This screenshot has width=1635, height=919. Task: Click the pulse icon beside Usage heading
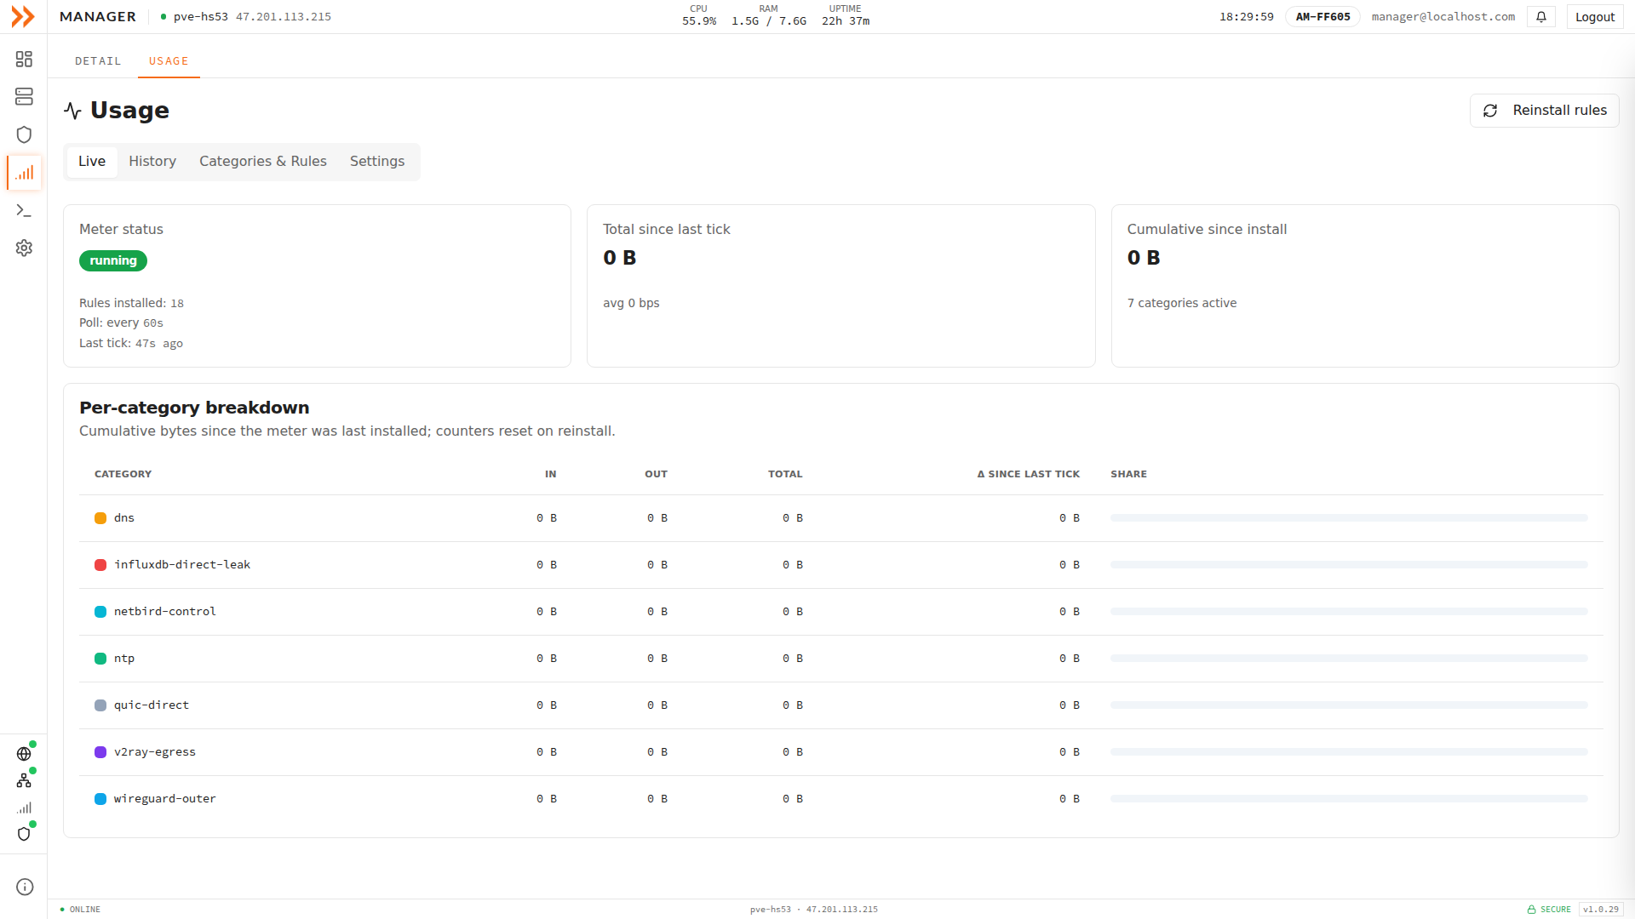72,111
